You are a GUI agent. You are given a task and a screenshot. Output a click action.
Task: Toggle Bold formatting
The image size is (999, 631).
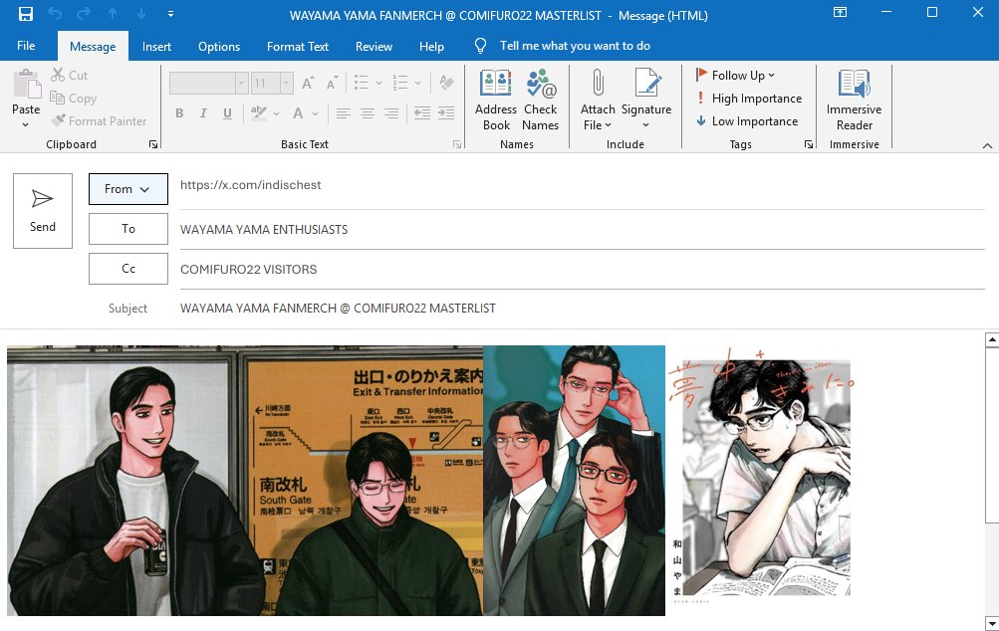(179, 113)
